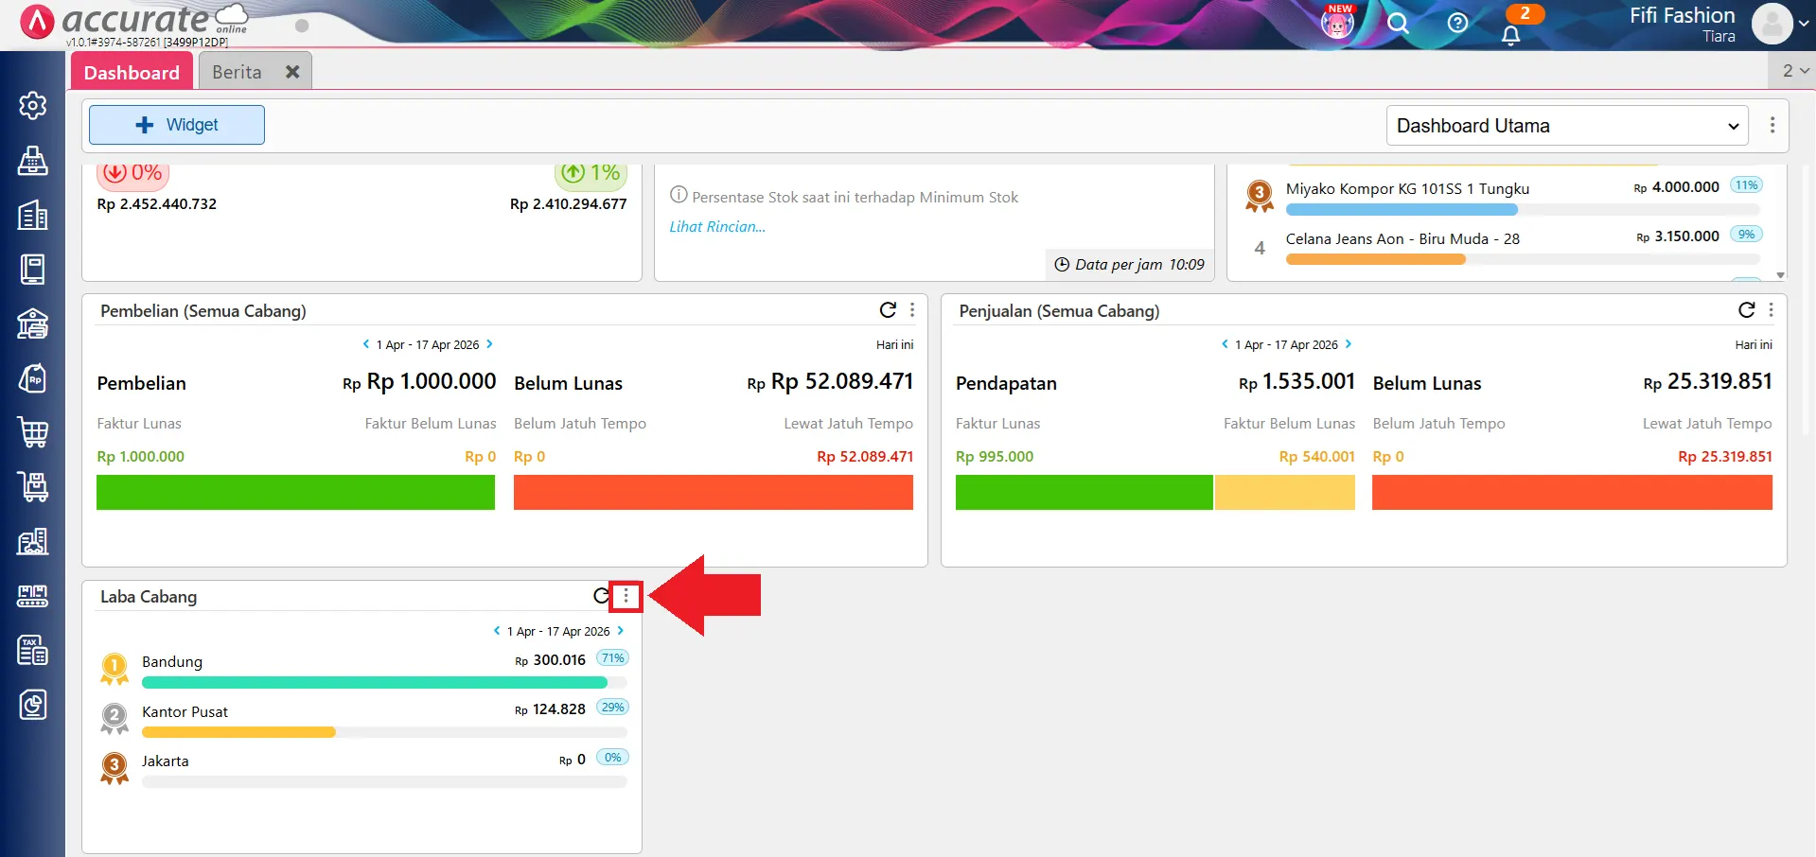
Task: Open the shopping cart purchase icon
Action: click(33, 432)
